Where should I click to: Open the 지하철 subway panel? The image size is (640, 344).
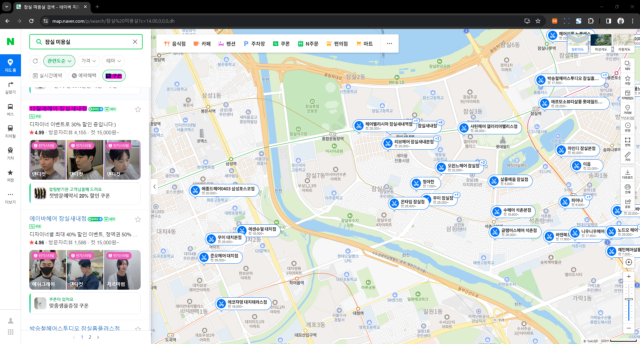tap(10, 132)
